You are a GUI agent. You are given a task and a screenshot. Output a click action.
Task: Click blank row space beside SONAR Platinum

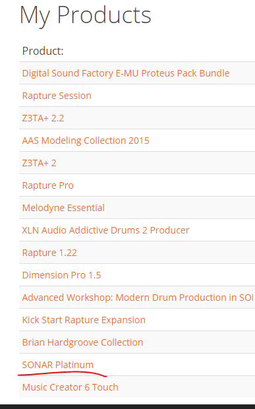pos(175,365)
